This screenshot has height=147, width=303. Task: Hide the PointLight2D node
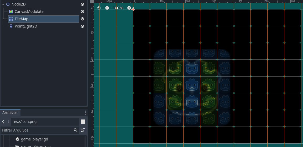pos(82,26)
